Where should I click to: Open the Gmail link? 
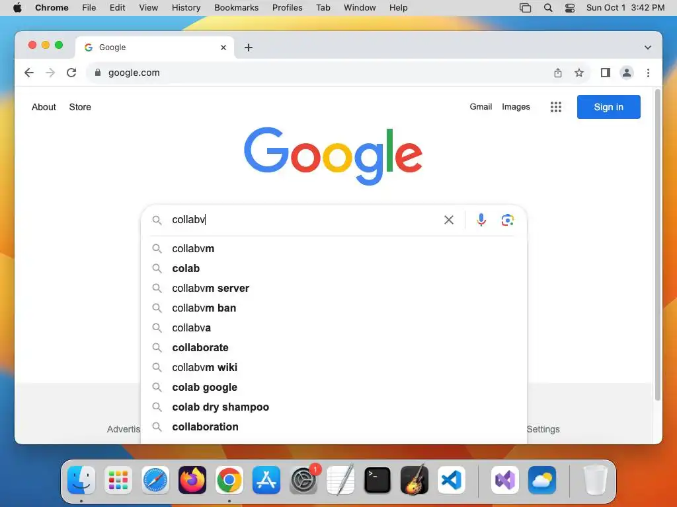[481, 107]
